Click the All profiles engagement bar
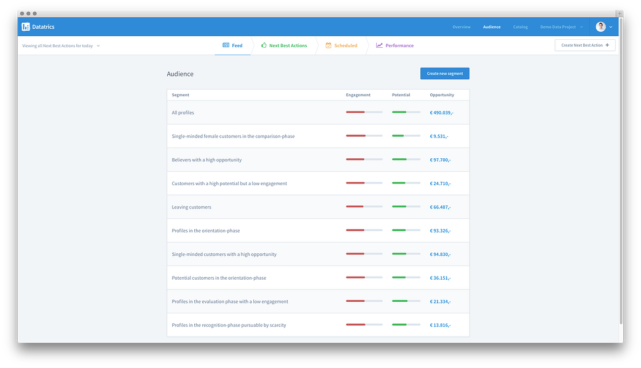 (x=364, y=112)
